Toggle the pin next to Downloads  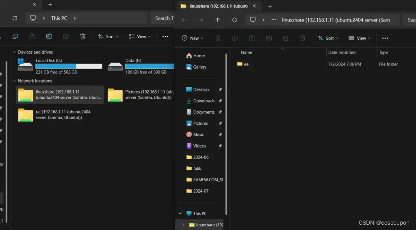click(x=220, y=101)
